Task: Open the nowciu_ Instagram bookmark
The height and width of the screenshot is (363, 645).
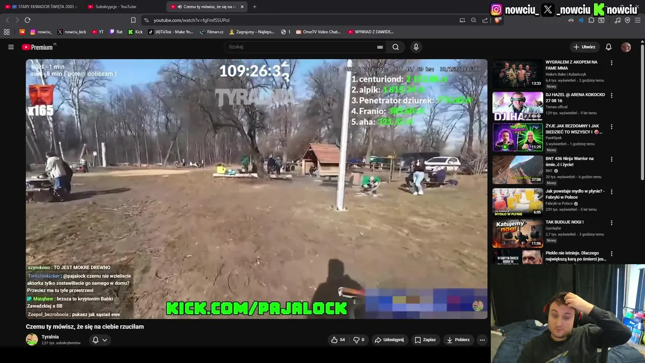Action: [41, 32]
